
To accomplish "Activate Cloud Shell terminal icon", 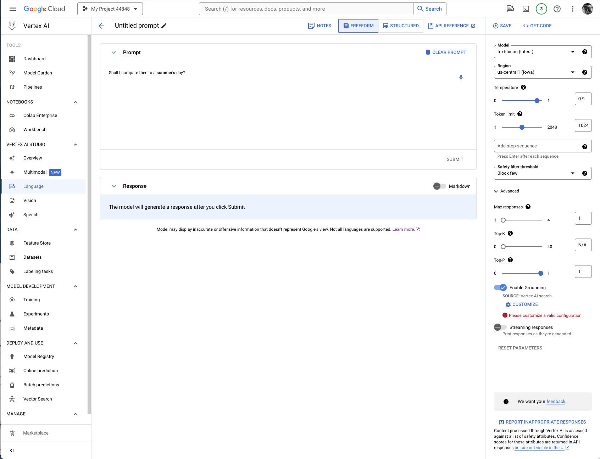I will [x=526, y=9].
